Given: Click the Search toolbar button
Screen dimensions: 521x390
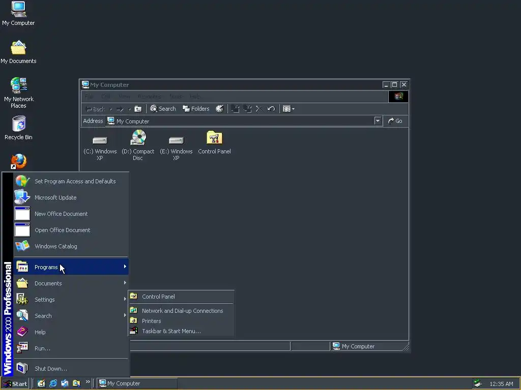Looking at the screenshot, I should click(x=163, y=109).
